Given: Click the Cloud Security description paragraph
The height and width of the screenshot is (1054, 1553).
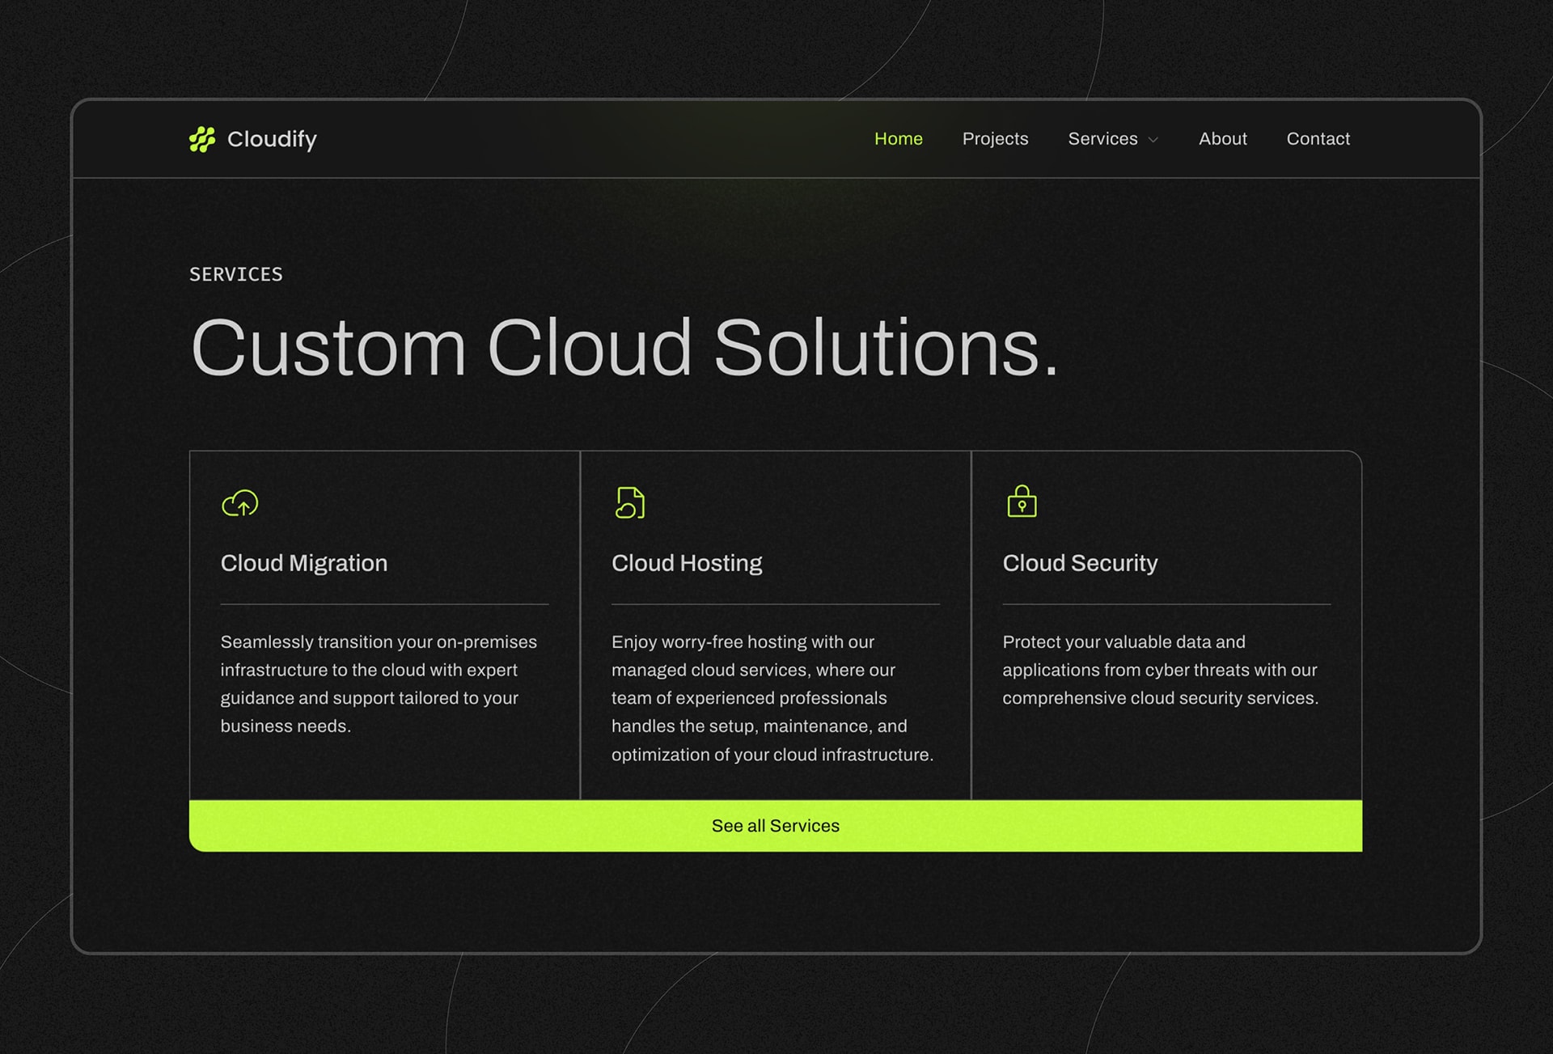Looking at the screenshot, I should 1160,670.
